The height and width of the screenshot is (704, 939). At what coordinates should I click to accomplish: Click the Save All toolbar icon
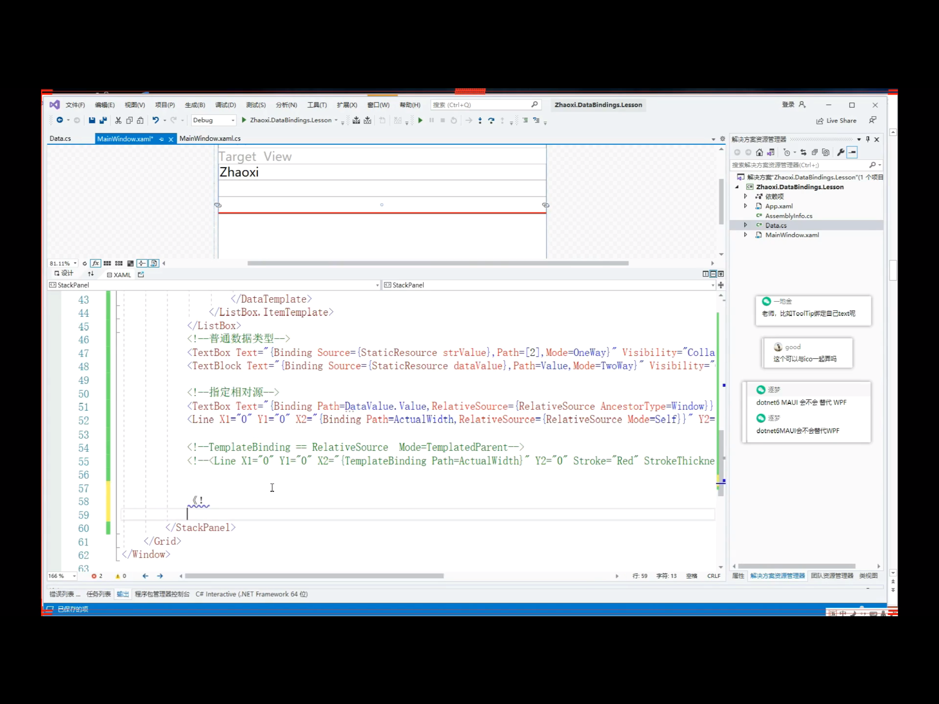click(103, 120)
